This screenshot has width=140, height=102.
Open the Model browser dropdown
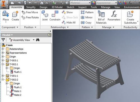[x=8, y=35]
